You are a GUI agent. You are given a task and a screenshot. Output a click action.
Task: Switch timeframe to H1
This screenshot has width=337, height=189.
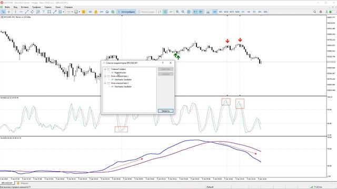pyautogui.click(x=243, y=12)
